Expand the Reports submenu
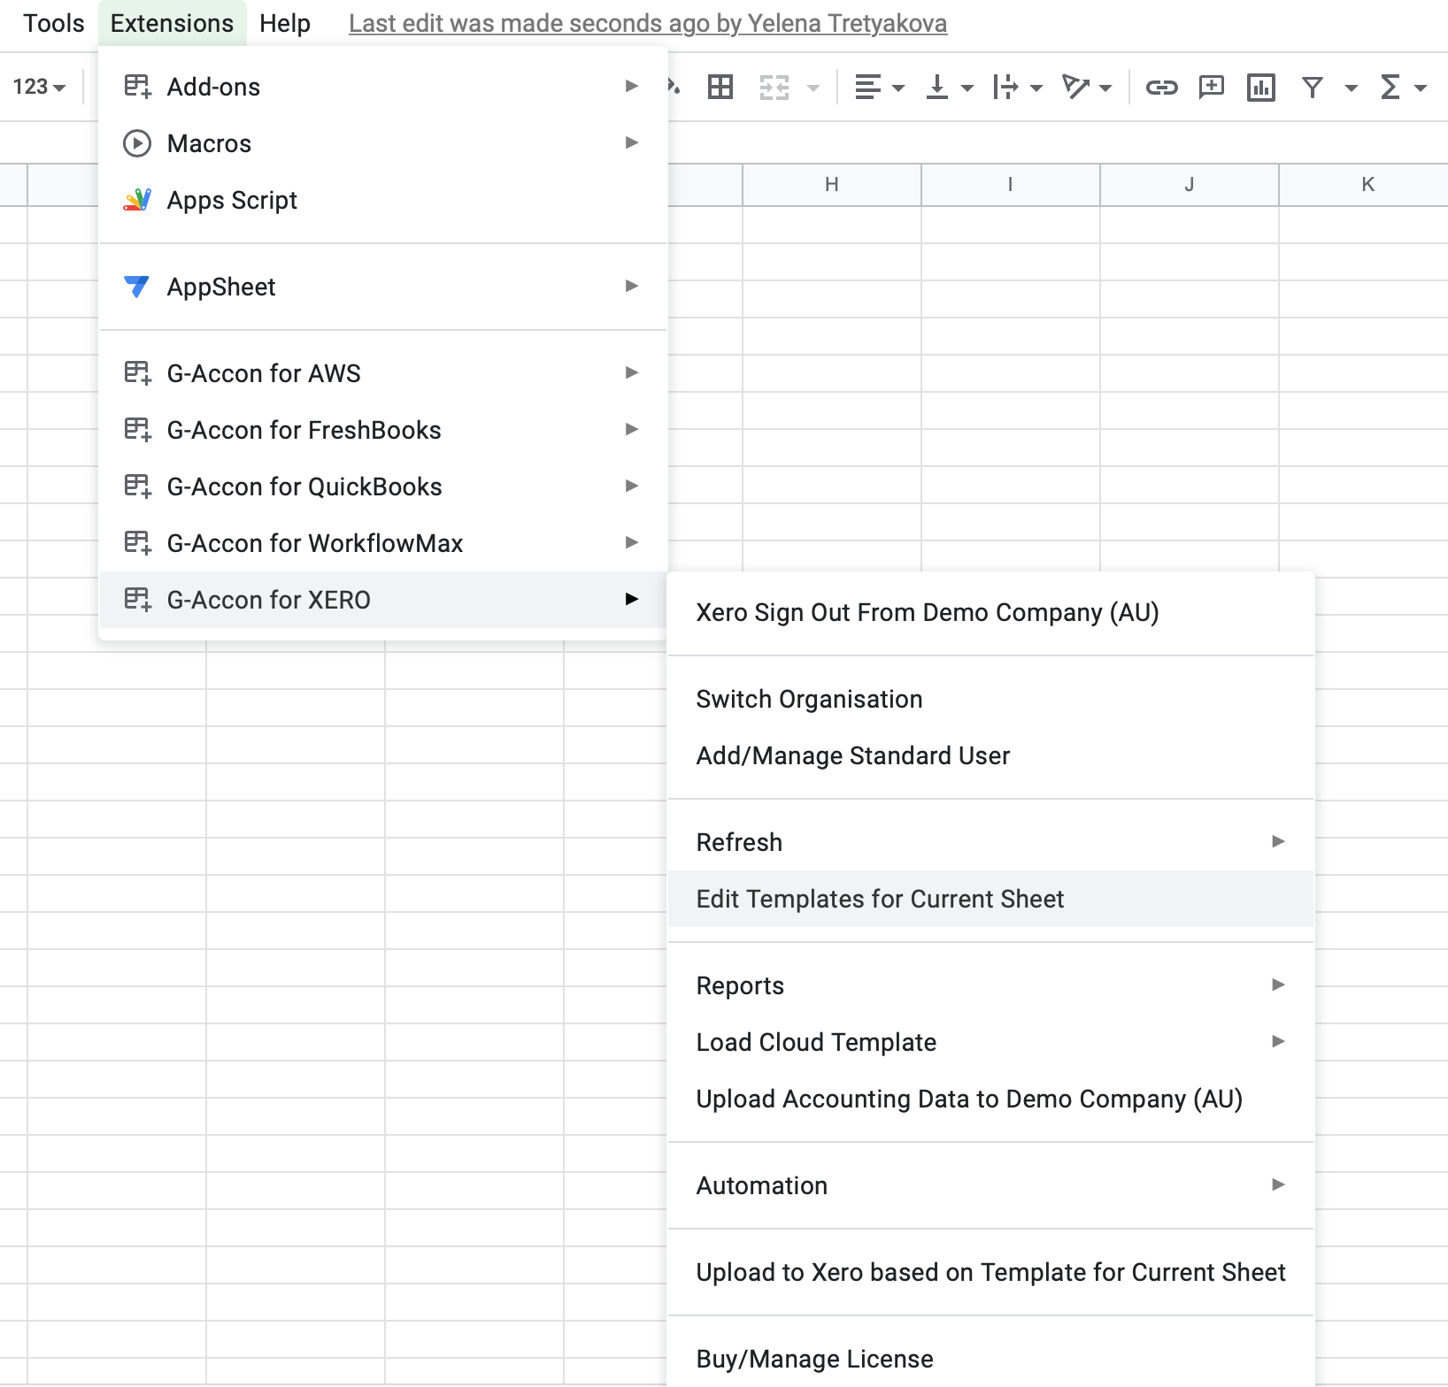 990,985
